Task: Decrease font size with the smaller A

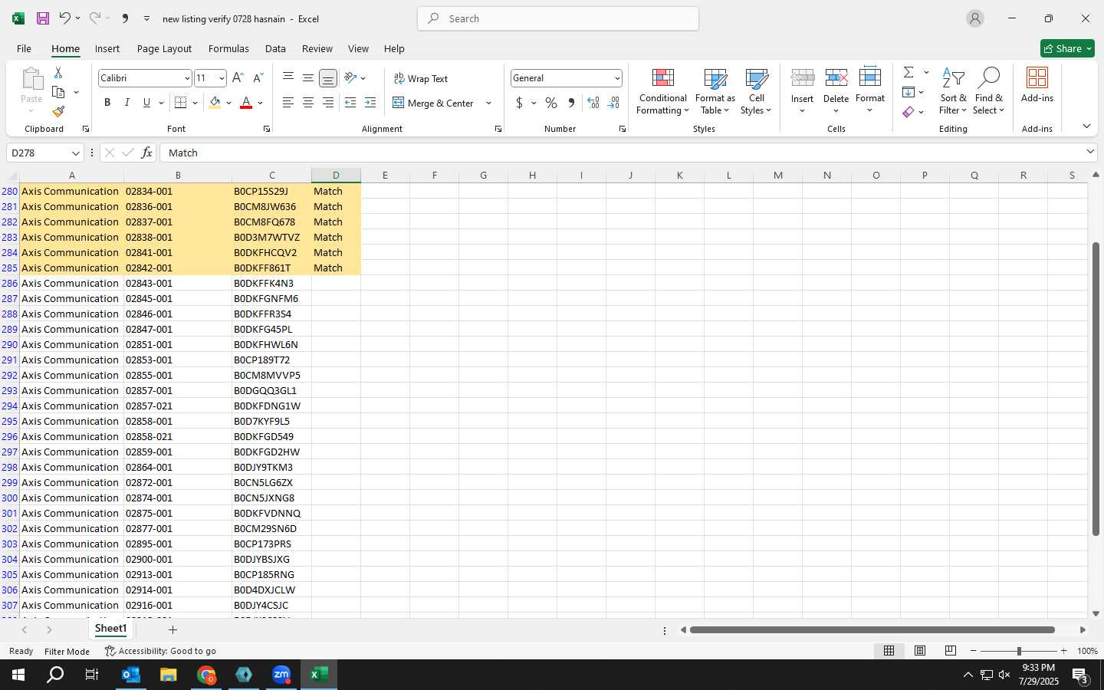Action: click(x=258, y=77)
